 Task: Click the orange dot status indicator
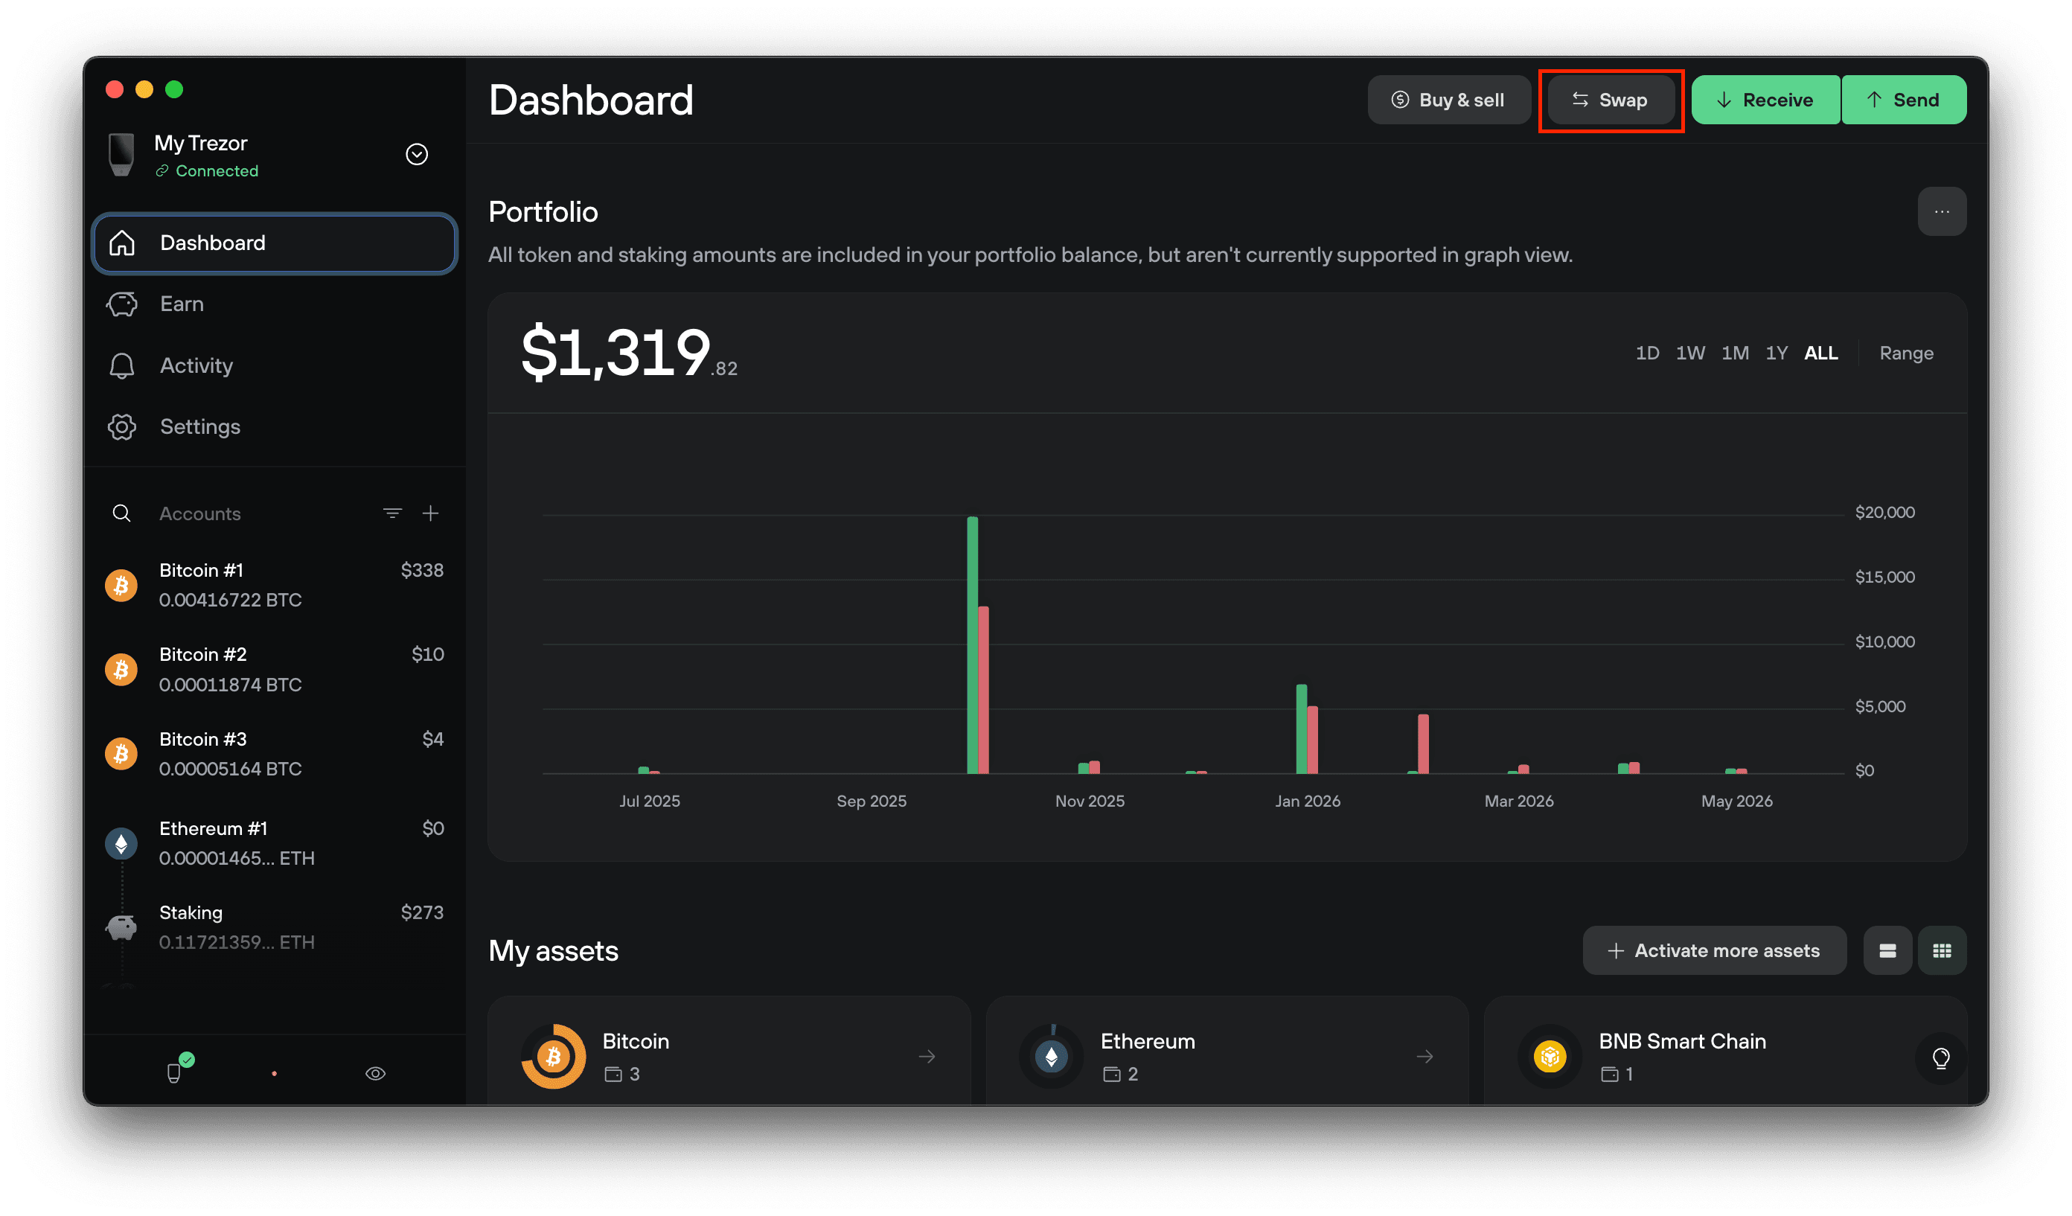click(x=275, y=1074)
